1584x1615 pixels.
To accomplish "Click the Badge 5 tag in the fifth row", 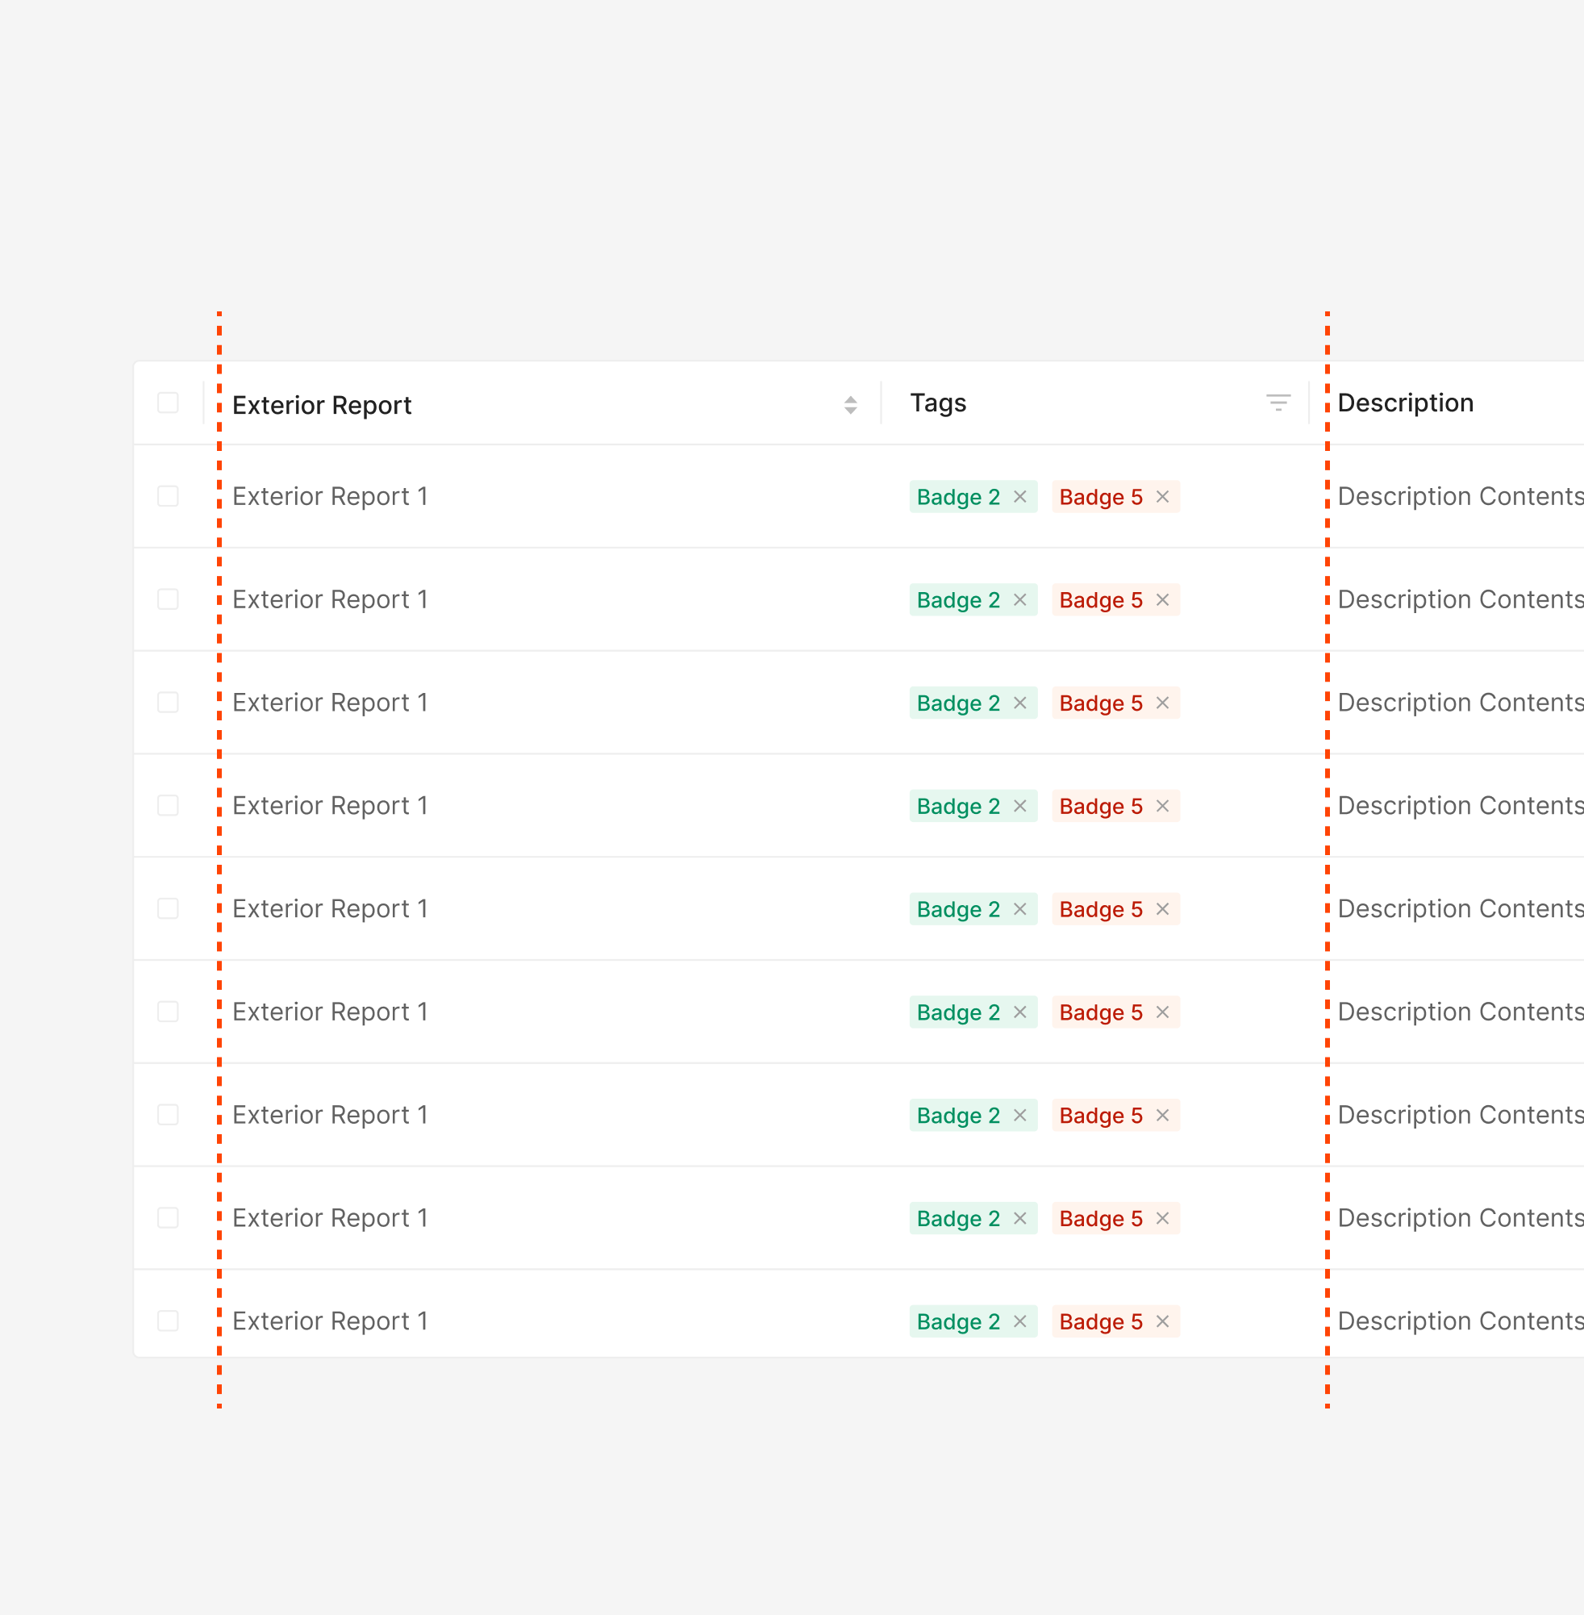I will tap(1100, 909).
